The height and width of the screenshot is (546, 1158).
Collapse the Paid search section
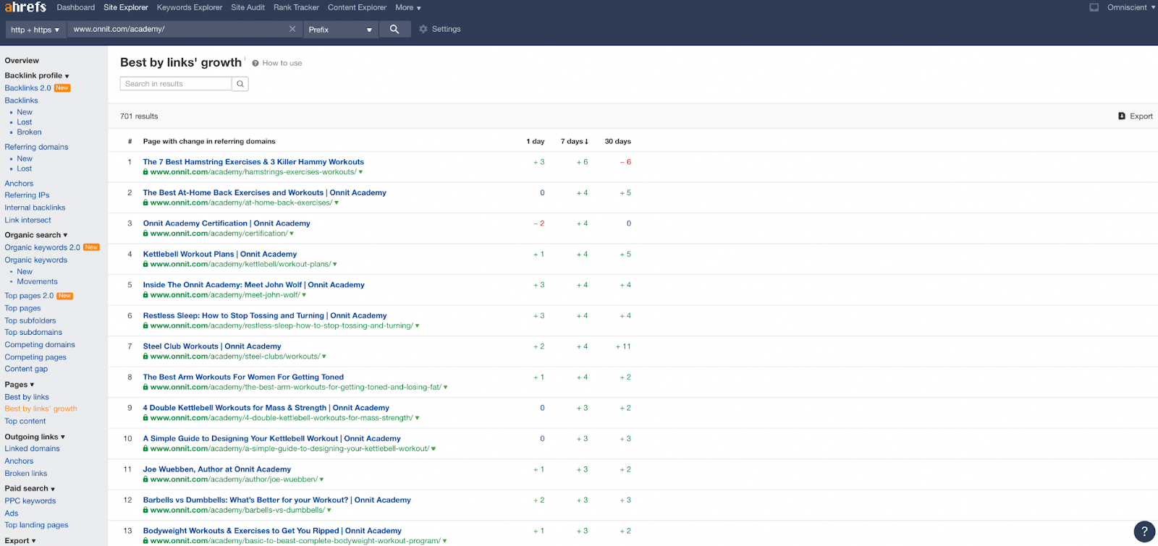(x=30, y=489)
